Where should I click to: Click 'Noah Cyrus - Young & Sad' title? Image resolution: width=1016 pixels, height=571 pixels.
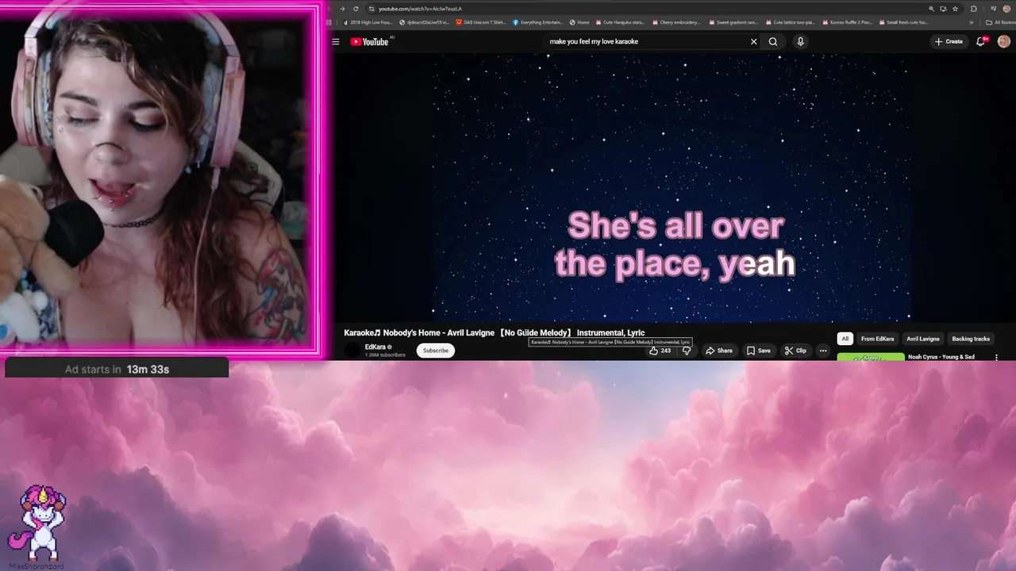point(941,357)
